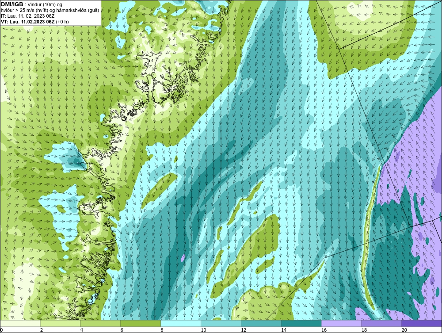
Task: Click the 6–8 m/s olive green legend swatch
Action: pos(141,323)
